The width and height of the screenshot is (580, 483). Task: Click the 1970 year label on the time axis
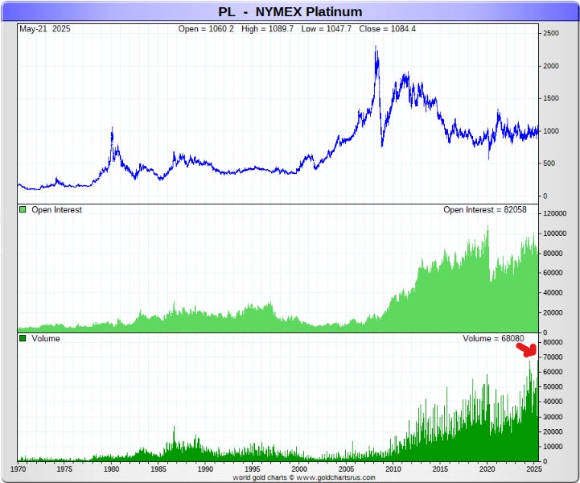tap(18, 469)
